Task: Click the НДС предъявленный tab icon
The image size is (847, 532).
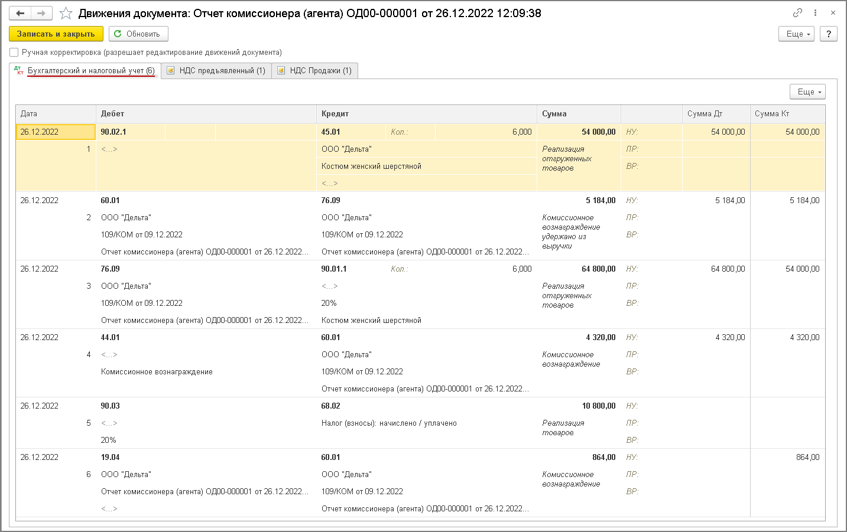Action: [x=171, y=71]
